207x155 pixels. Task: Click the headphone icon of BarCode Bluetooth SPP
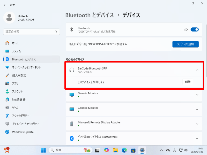click(72, 70)
